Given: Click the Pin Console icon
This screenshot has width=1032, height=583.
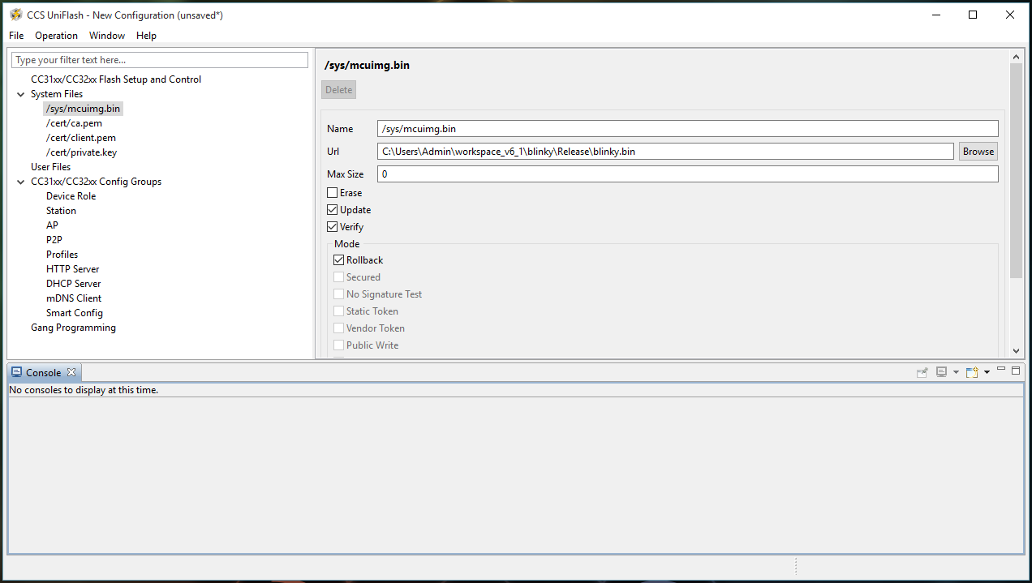Looking at the screenshot, I should click(x=922, y=372).
